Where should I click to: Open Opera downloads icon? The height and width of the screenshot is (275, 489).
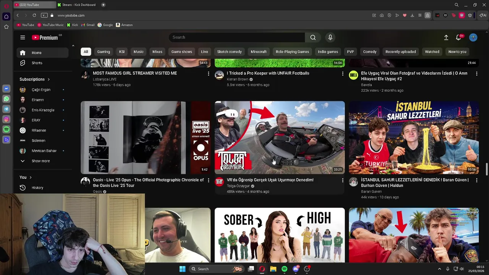point(412,15)
